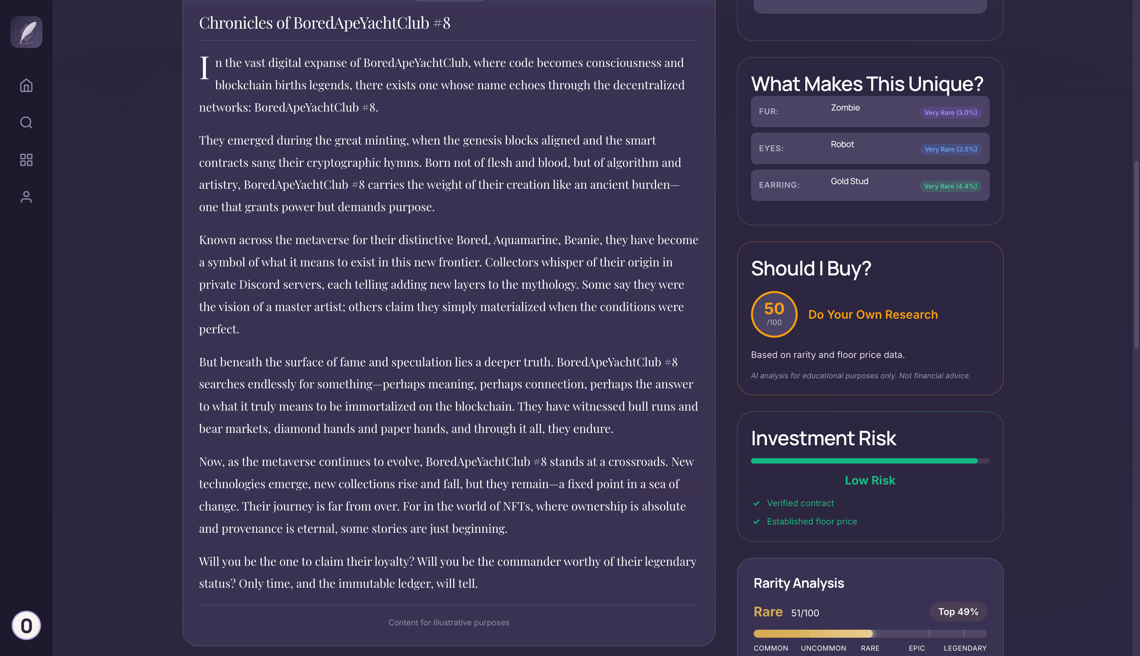Click the 50/100 score circle
Image resolution: width=1140 pixels, height=656 pixels.
click(774, 314)
